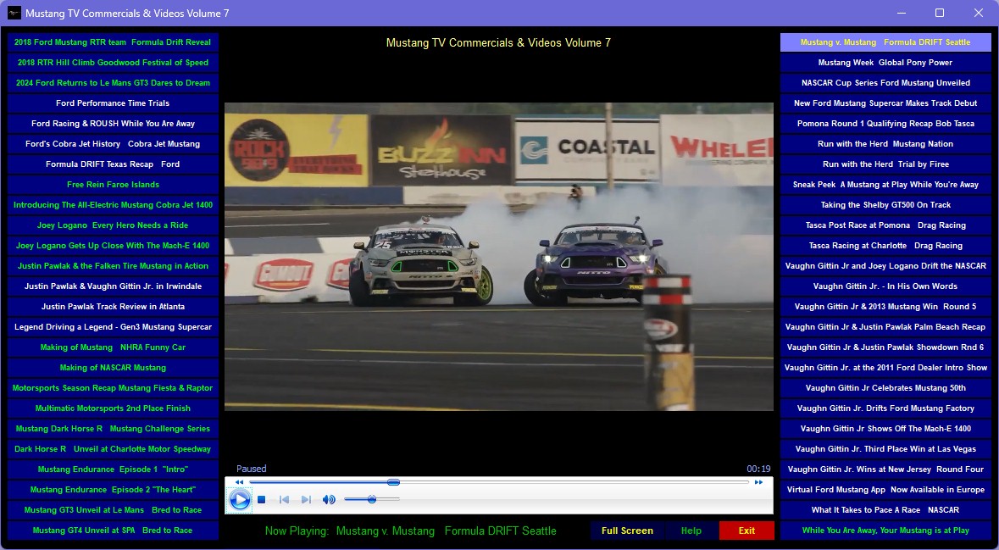Play Sneak Peek A Mustang at Play video
999x550 pixels.
click(x=885, y=185)
